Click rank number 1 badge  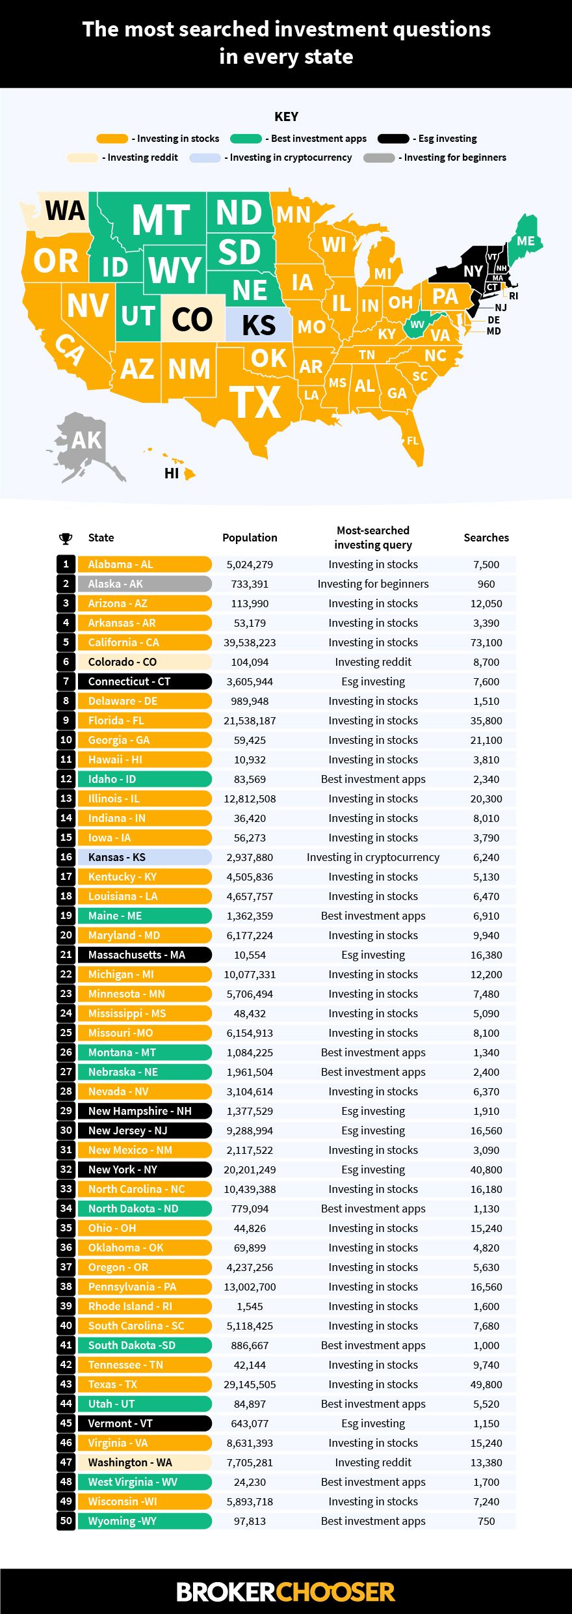(66, 564)
